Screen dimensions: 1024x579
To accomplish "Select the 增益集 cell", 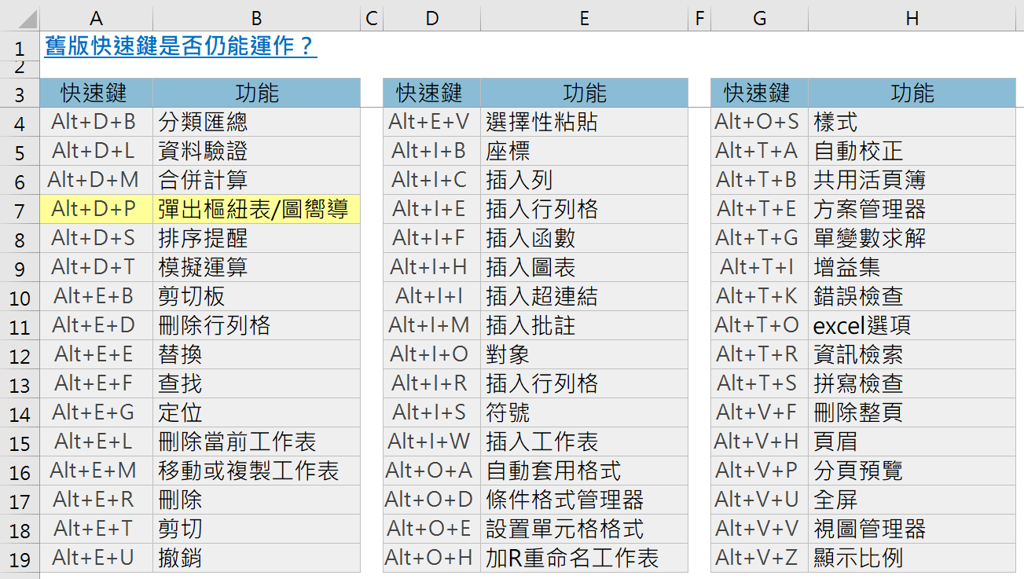I will [912, 267].
